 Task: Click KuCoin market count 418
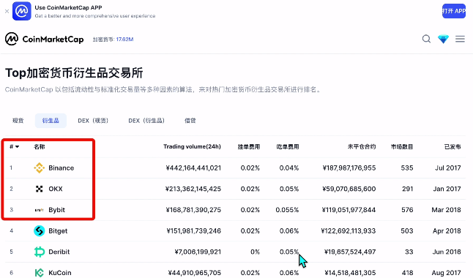pyautogui.click(x=407, y=273)
